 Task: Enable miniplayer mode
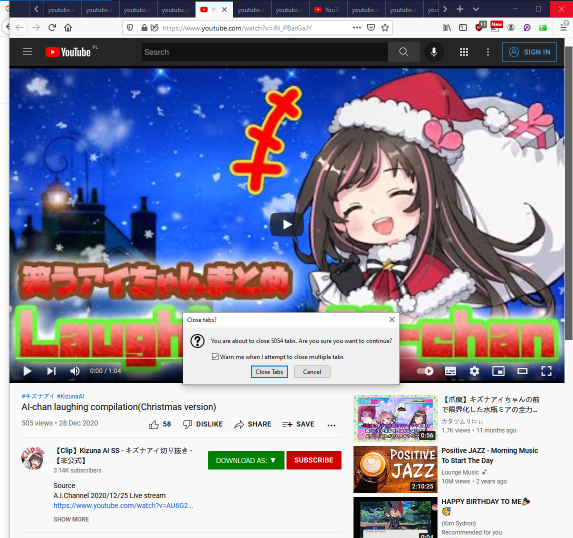click(x=498, y=371)
